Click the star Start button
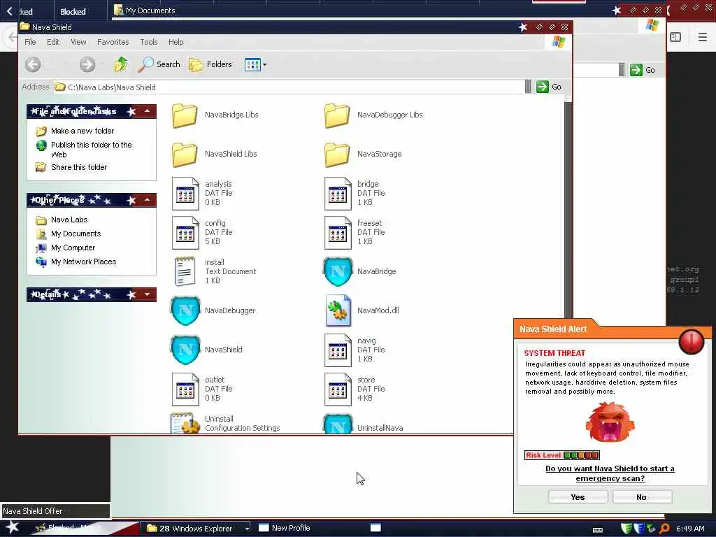 (13, 527)
